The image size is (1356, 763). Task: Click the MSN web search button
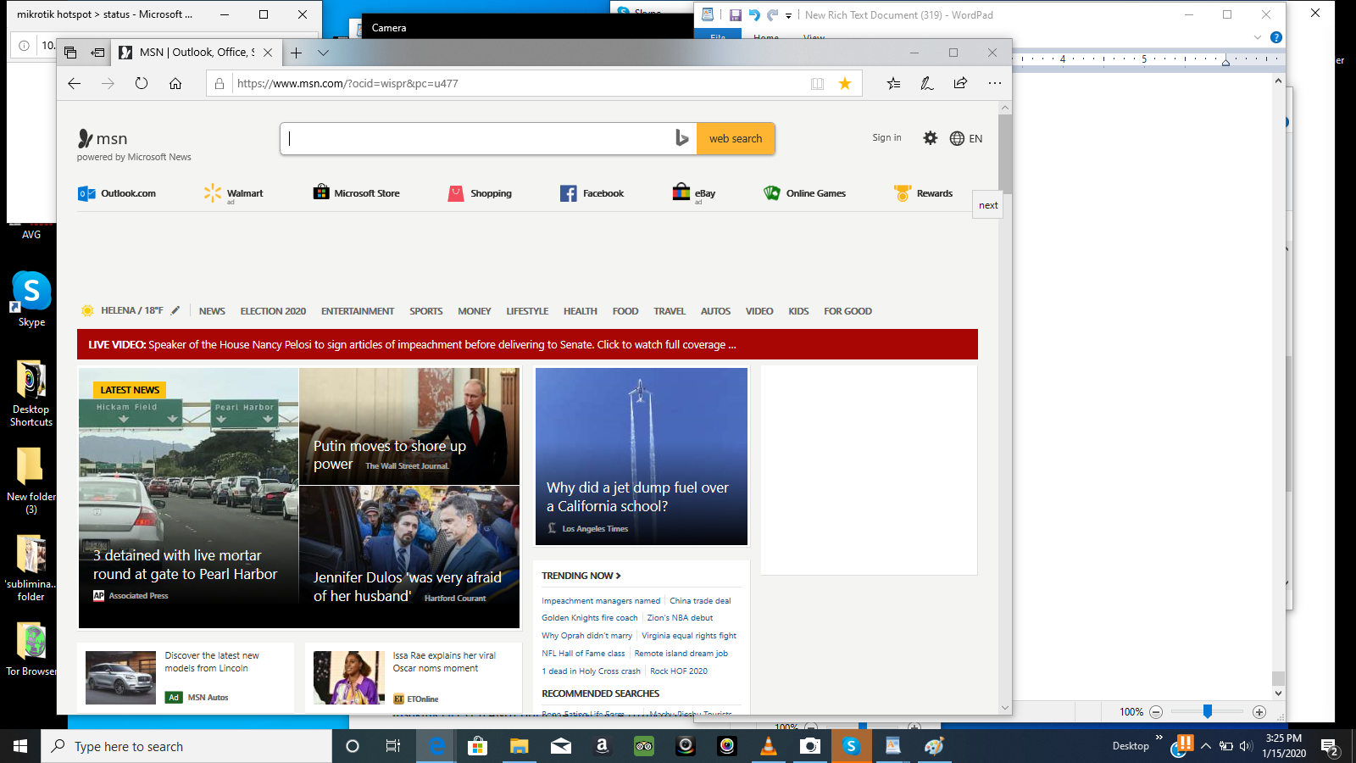[x=736, y=139]
